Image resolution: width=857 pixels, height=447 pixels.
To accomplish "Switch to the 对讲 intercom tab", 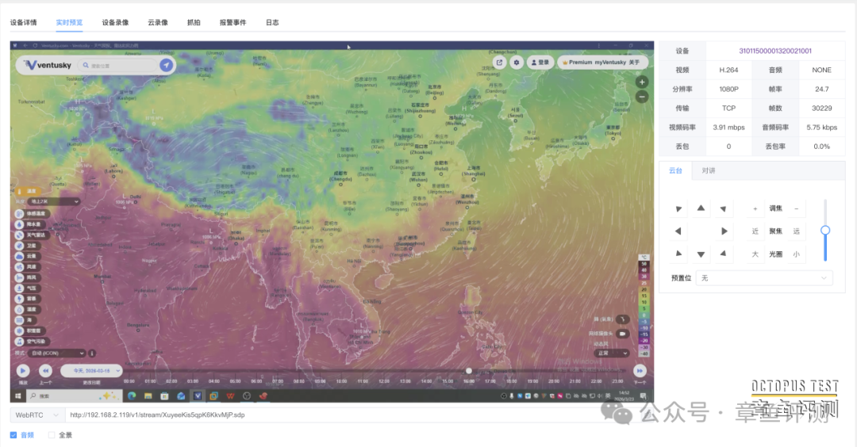I will click(x=709, y=171).
